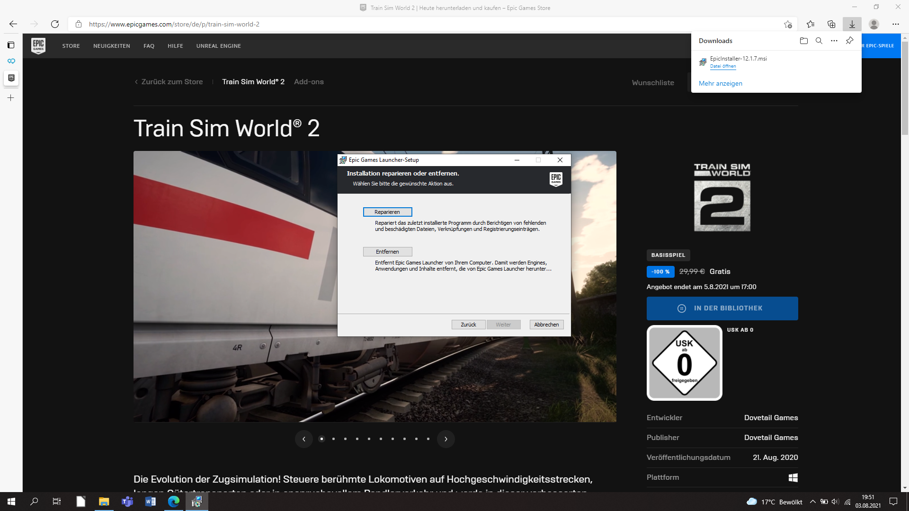The width and height of the screenshot is (909, 511).
Task: Open the network icon in system tray
Action: (847, 502)
